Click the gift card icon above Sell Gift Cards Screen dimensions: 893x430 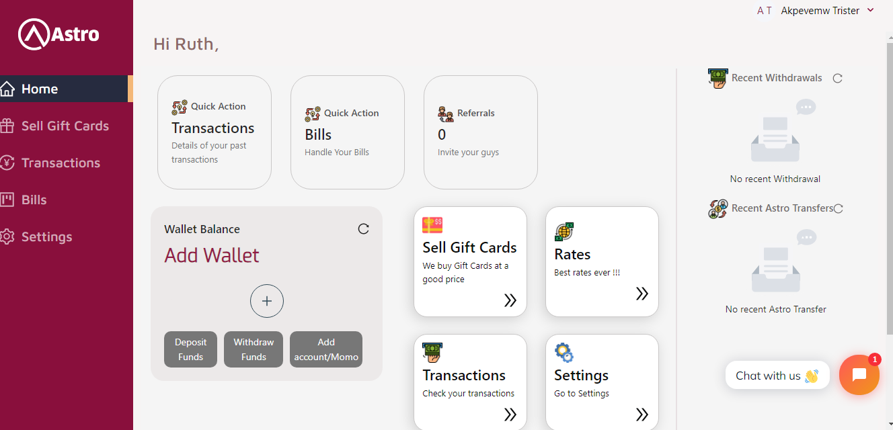(432, 225)
